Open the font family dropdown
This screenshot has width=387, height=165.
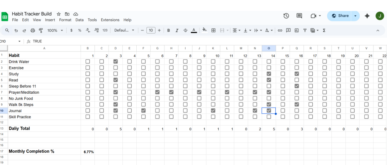(124, 30)
